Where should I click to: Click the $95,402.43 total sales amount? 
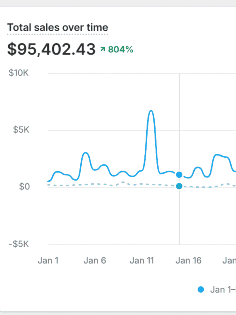[x=52, y=49]
